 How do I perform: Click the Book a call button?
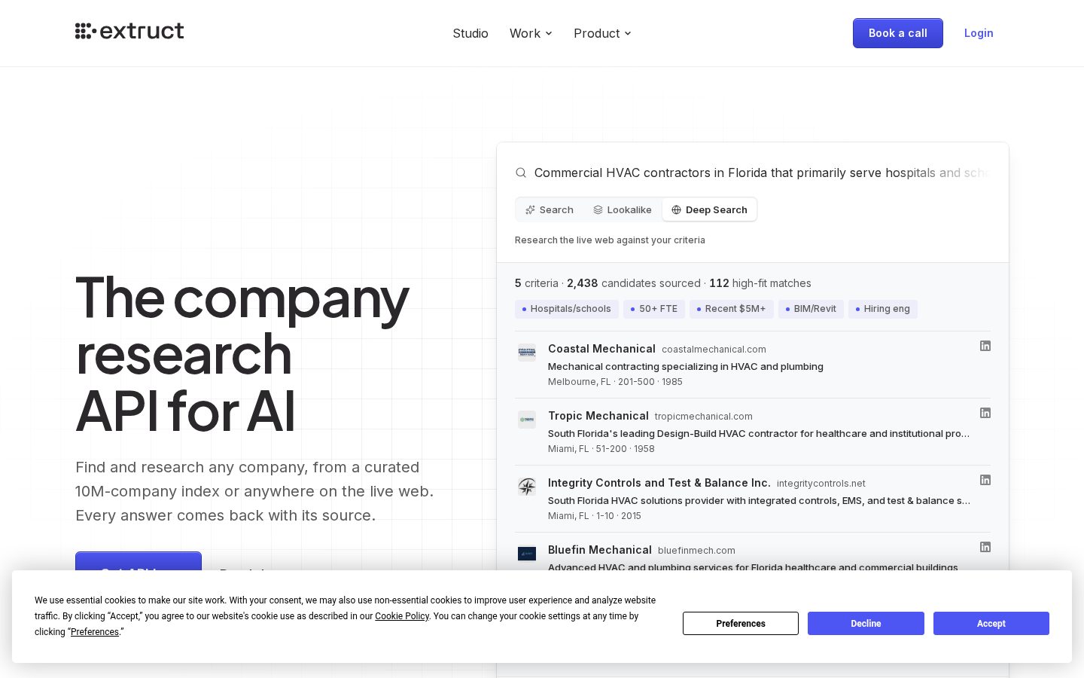coord(897,33)
